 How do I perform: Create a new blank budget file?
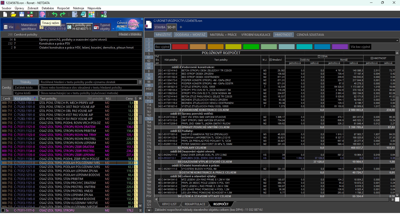pyautogui.click(x=5, y=14)
